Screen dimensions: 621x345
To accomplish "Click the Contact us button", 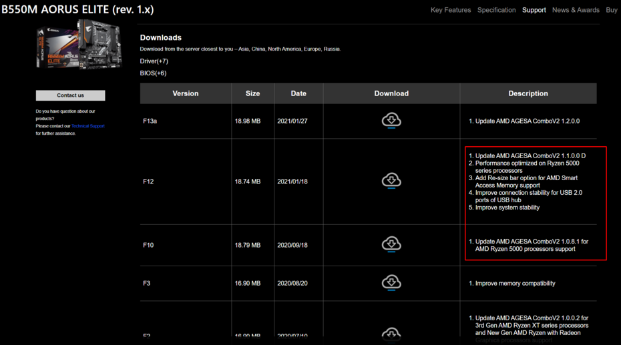I will point(71,95).
